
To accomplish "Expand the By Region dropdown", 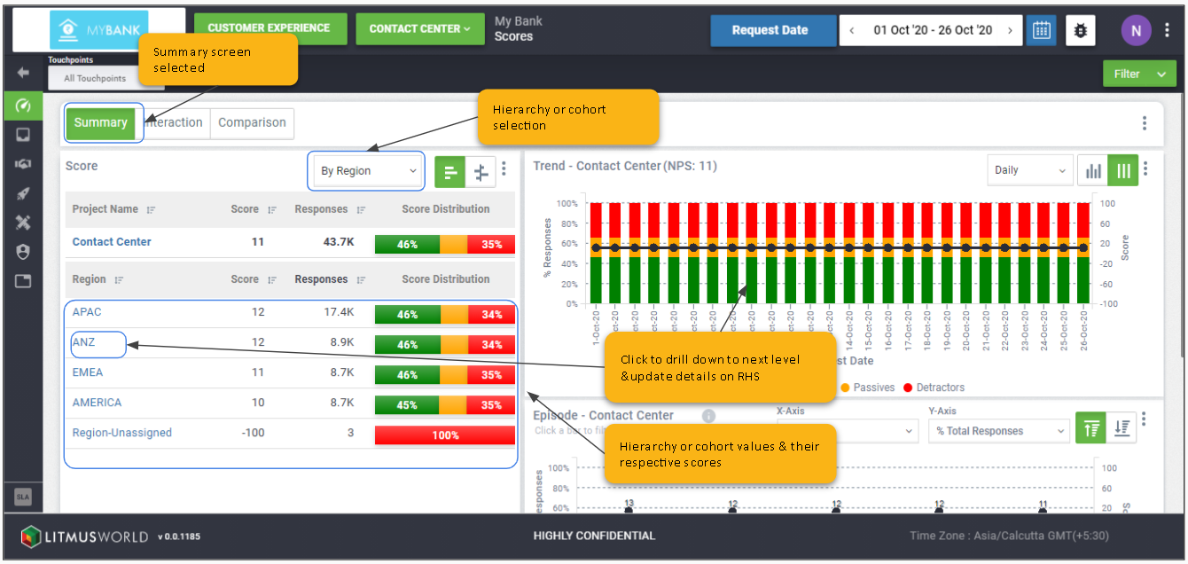I will (x=368, y=171).
